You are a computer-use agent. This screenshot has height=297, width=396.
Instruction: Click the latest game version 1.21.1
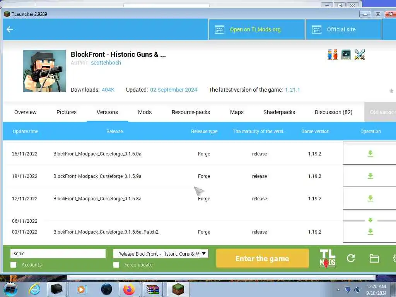292,90
